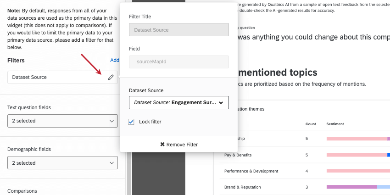This screenshot has height=195, width=390.
Task: Click the Count column header
Action: [x=311, y=124]
